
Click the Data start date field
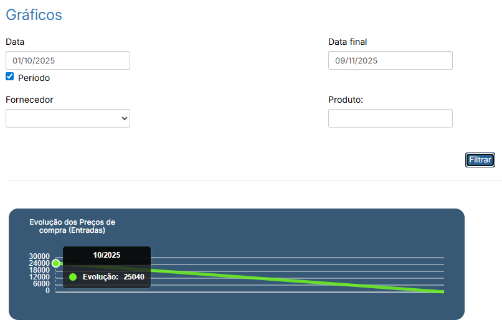click(68, 60)
